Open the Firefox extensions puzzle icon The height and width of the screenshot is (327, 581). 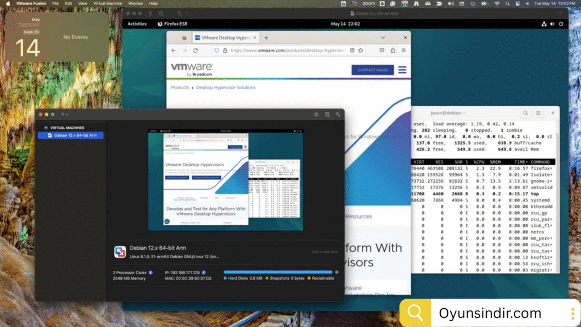392,51
